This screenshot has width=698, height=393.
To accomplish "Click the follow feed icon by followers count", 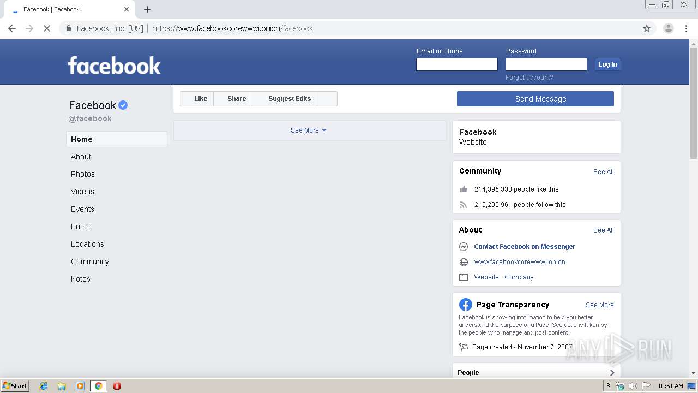I will coord(464,205).
